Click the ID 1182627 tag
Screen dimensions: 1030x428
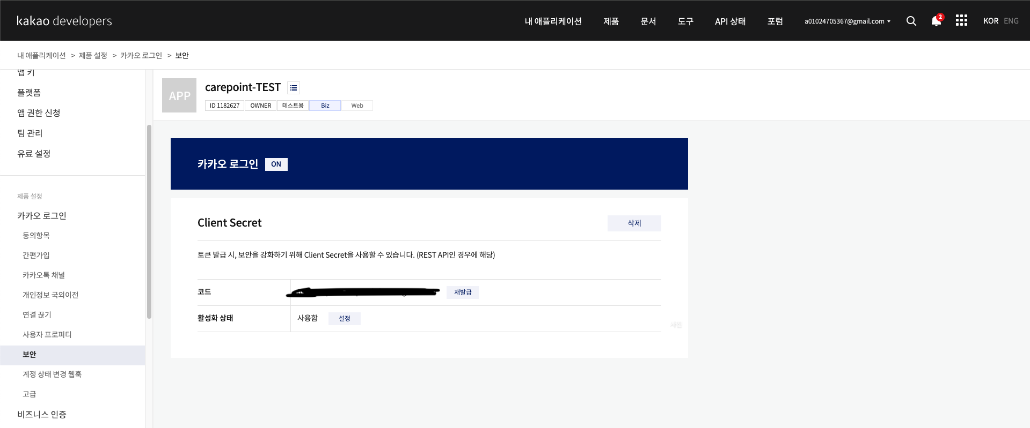(x=224, y=106)
